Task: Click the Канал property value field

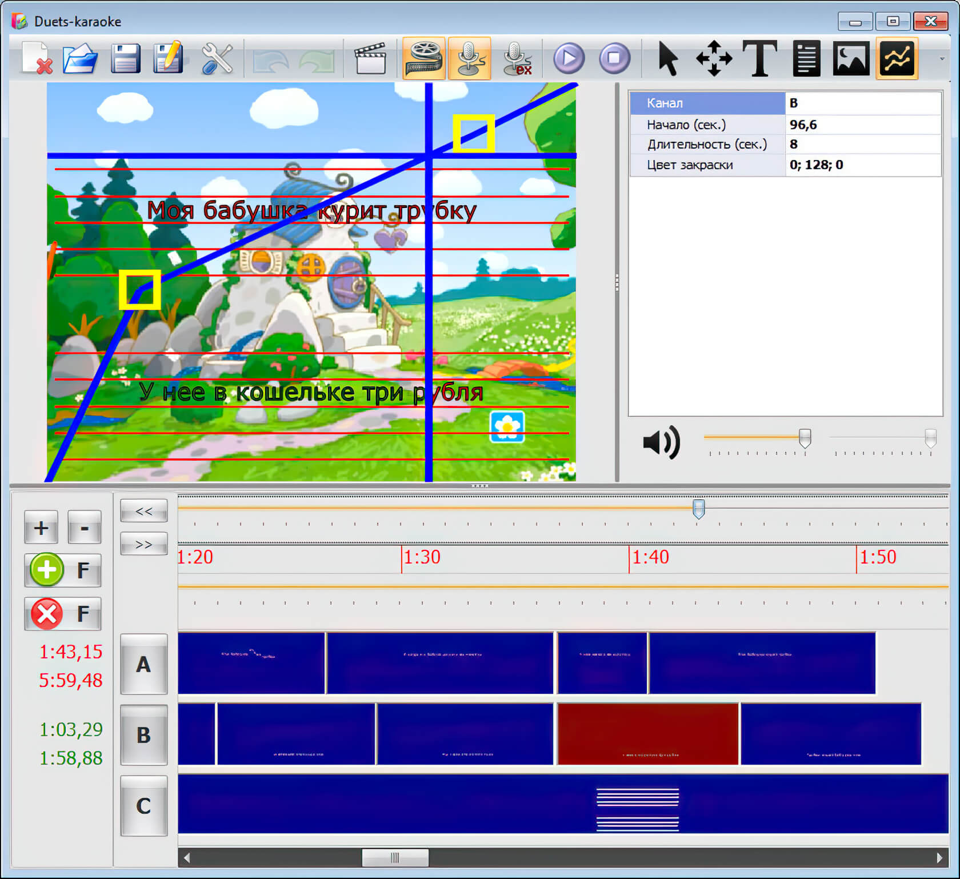Action: click(x=863, y=103)
